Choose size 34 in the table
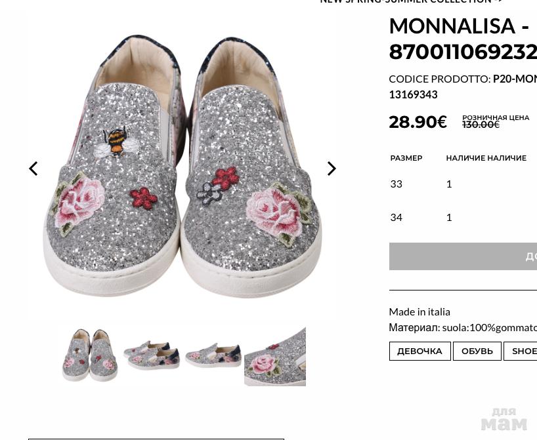 (x=397, y=217)
